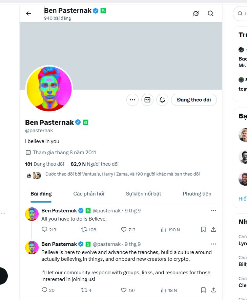Open the second post's more options menu
The width and height of the screenshot is (247, 300).
pos(213,244)
